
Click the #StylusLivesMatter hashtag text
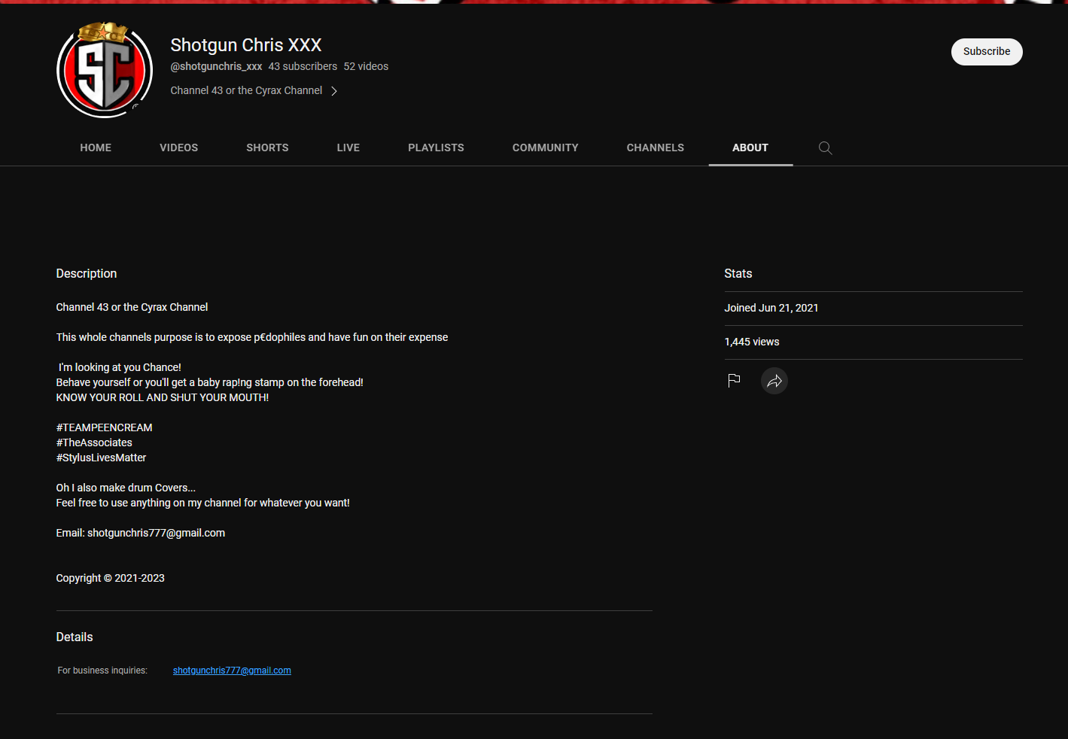[101, 458]
